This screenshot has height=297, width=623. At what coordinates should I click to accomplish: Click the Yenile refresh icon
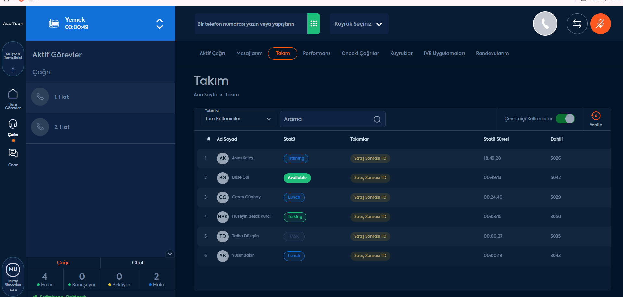point(595,116)
